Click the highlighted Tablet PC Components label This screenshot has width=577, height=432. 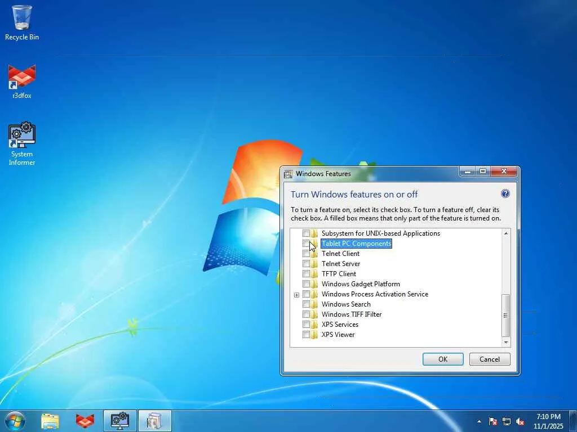click(356, 243)
